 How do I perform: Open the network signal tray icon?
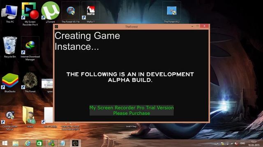[232, 143]
